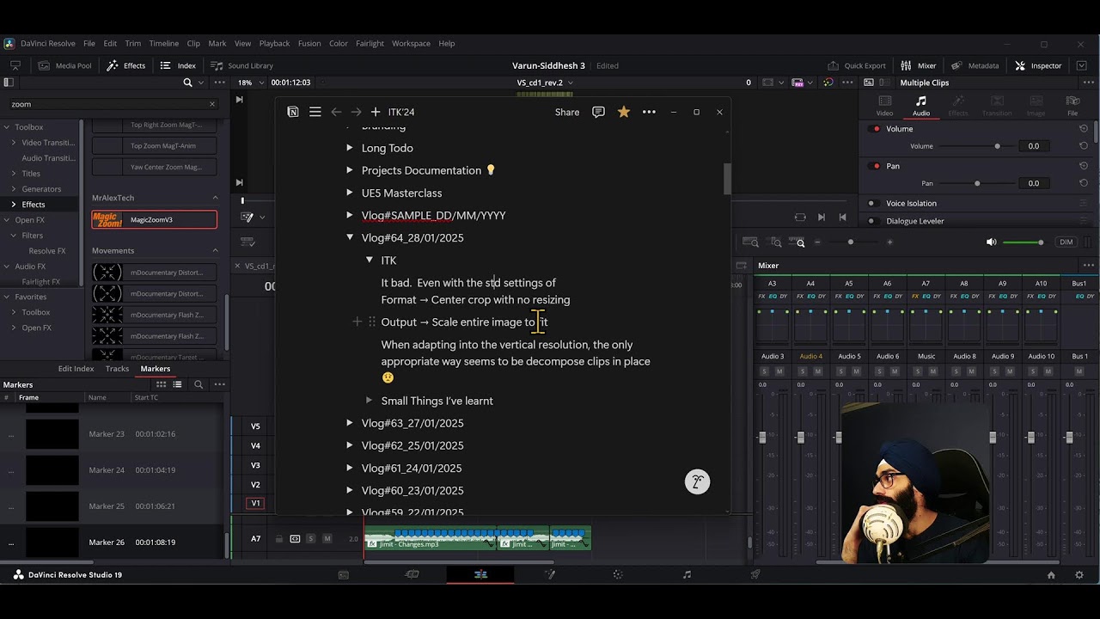
Task: Open the Fairlight menu
Action: [370, 43]
